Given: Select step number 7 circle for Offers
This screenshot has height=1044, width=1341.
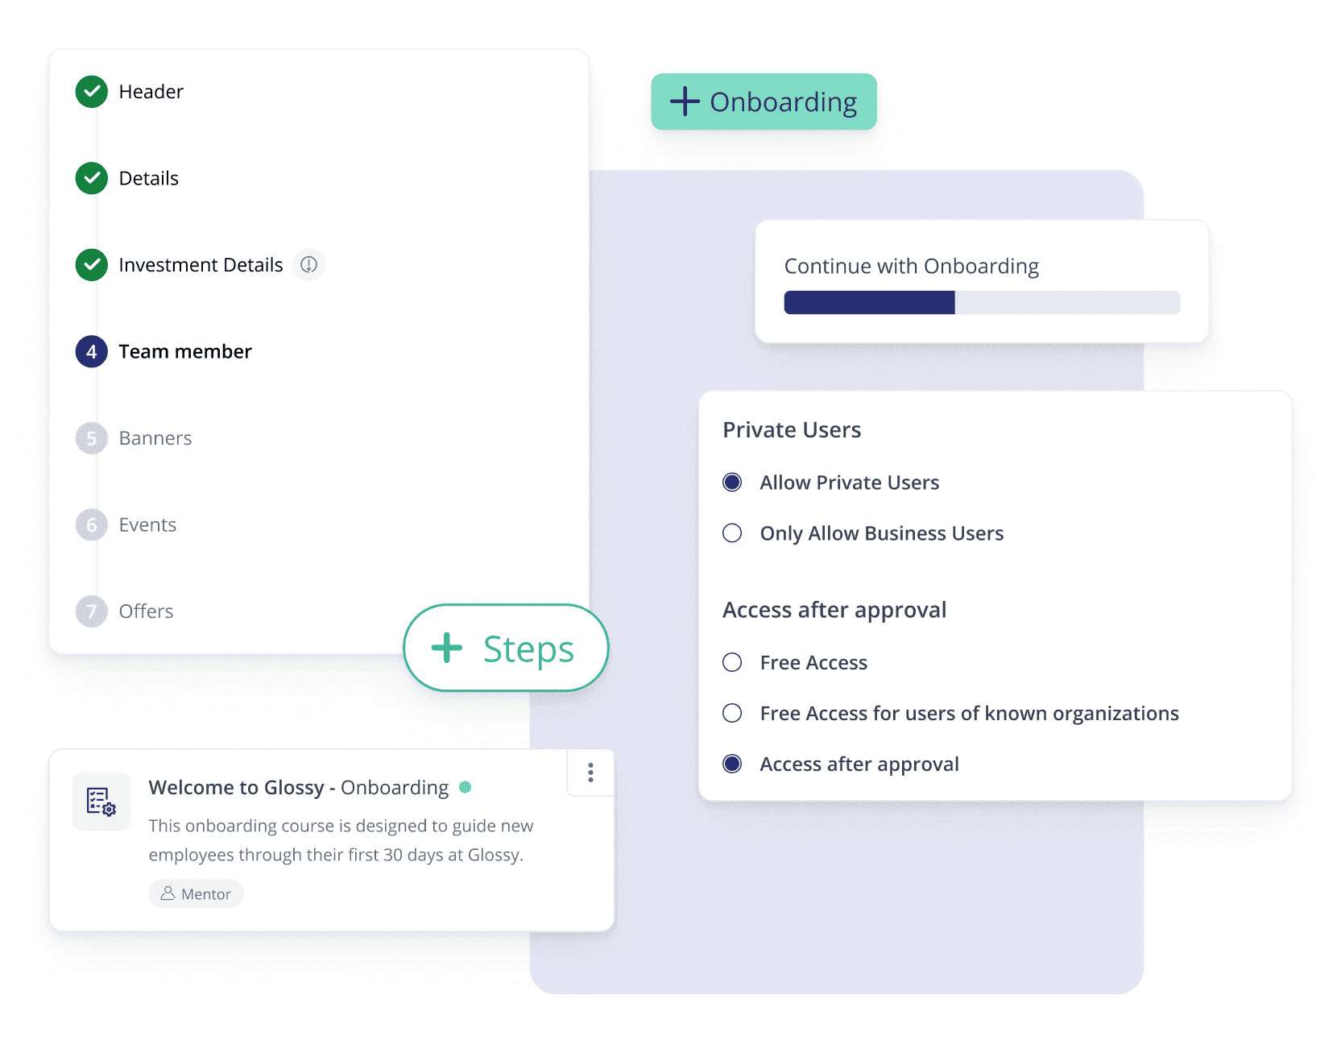Looking at the screenshot, I should click(92, 611).
